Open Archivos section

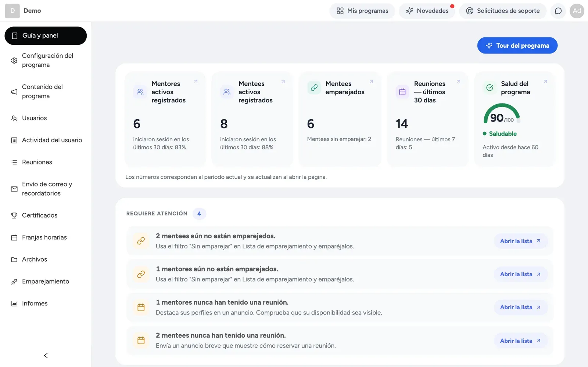[46, 259]
